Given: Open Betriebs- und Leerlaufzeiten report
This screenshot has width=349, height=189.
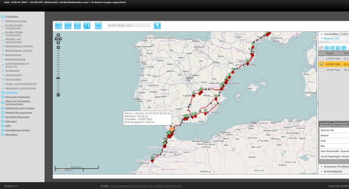Looking at the screenshot, I should point(13,40).
